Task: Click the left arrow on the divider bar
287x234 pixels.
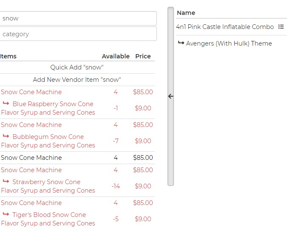Action: [x=170, y=96]
